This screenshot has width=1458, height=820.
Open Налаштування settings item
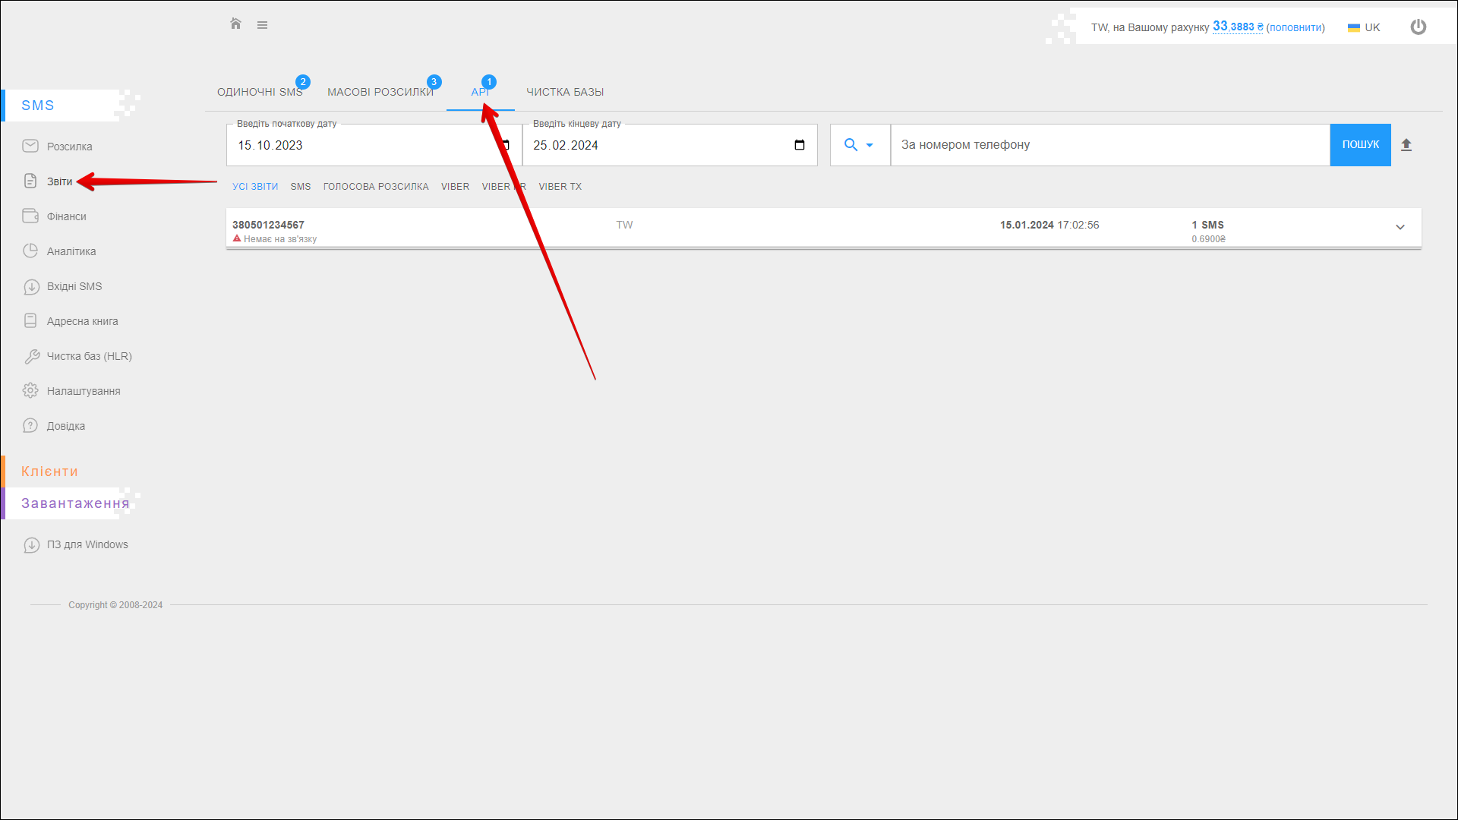(83, 391)
